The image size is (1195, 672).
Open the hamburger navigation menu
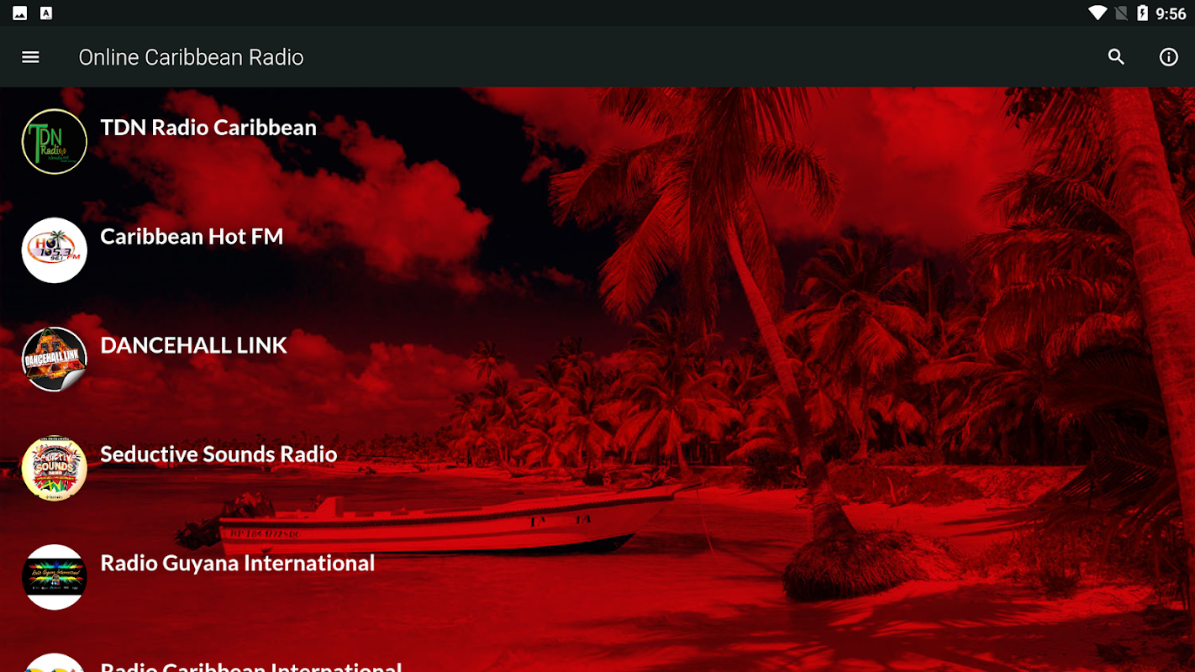30,57
